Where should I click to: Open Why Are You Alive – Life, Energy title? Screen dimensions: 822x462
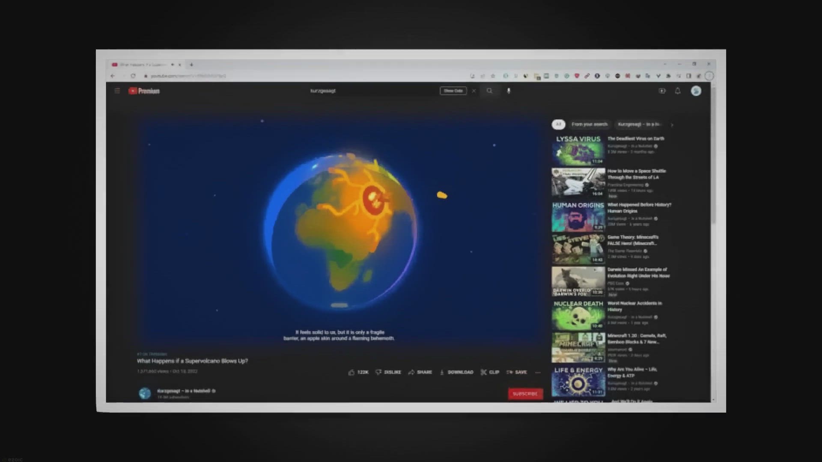[x=632, y=372]
